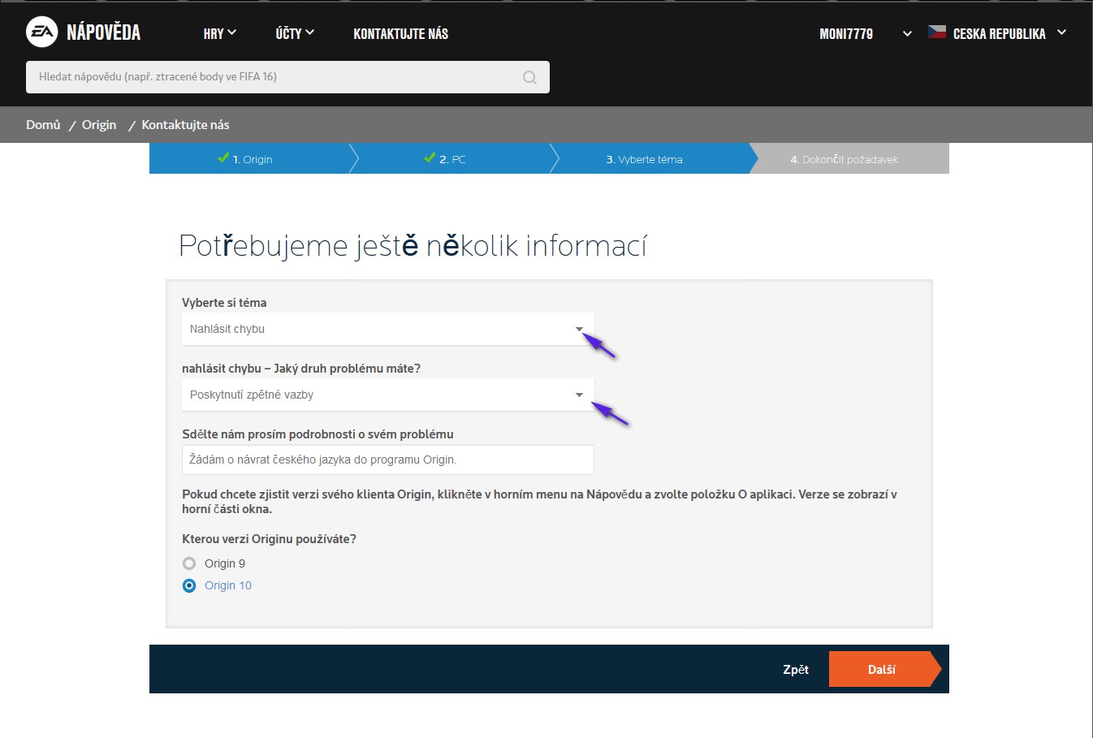
Task: Open the 'Jaký druh problému máte' dropdown
Action: tap(388, 395)
